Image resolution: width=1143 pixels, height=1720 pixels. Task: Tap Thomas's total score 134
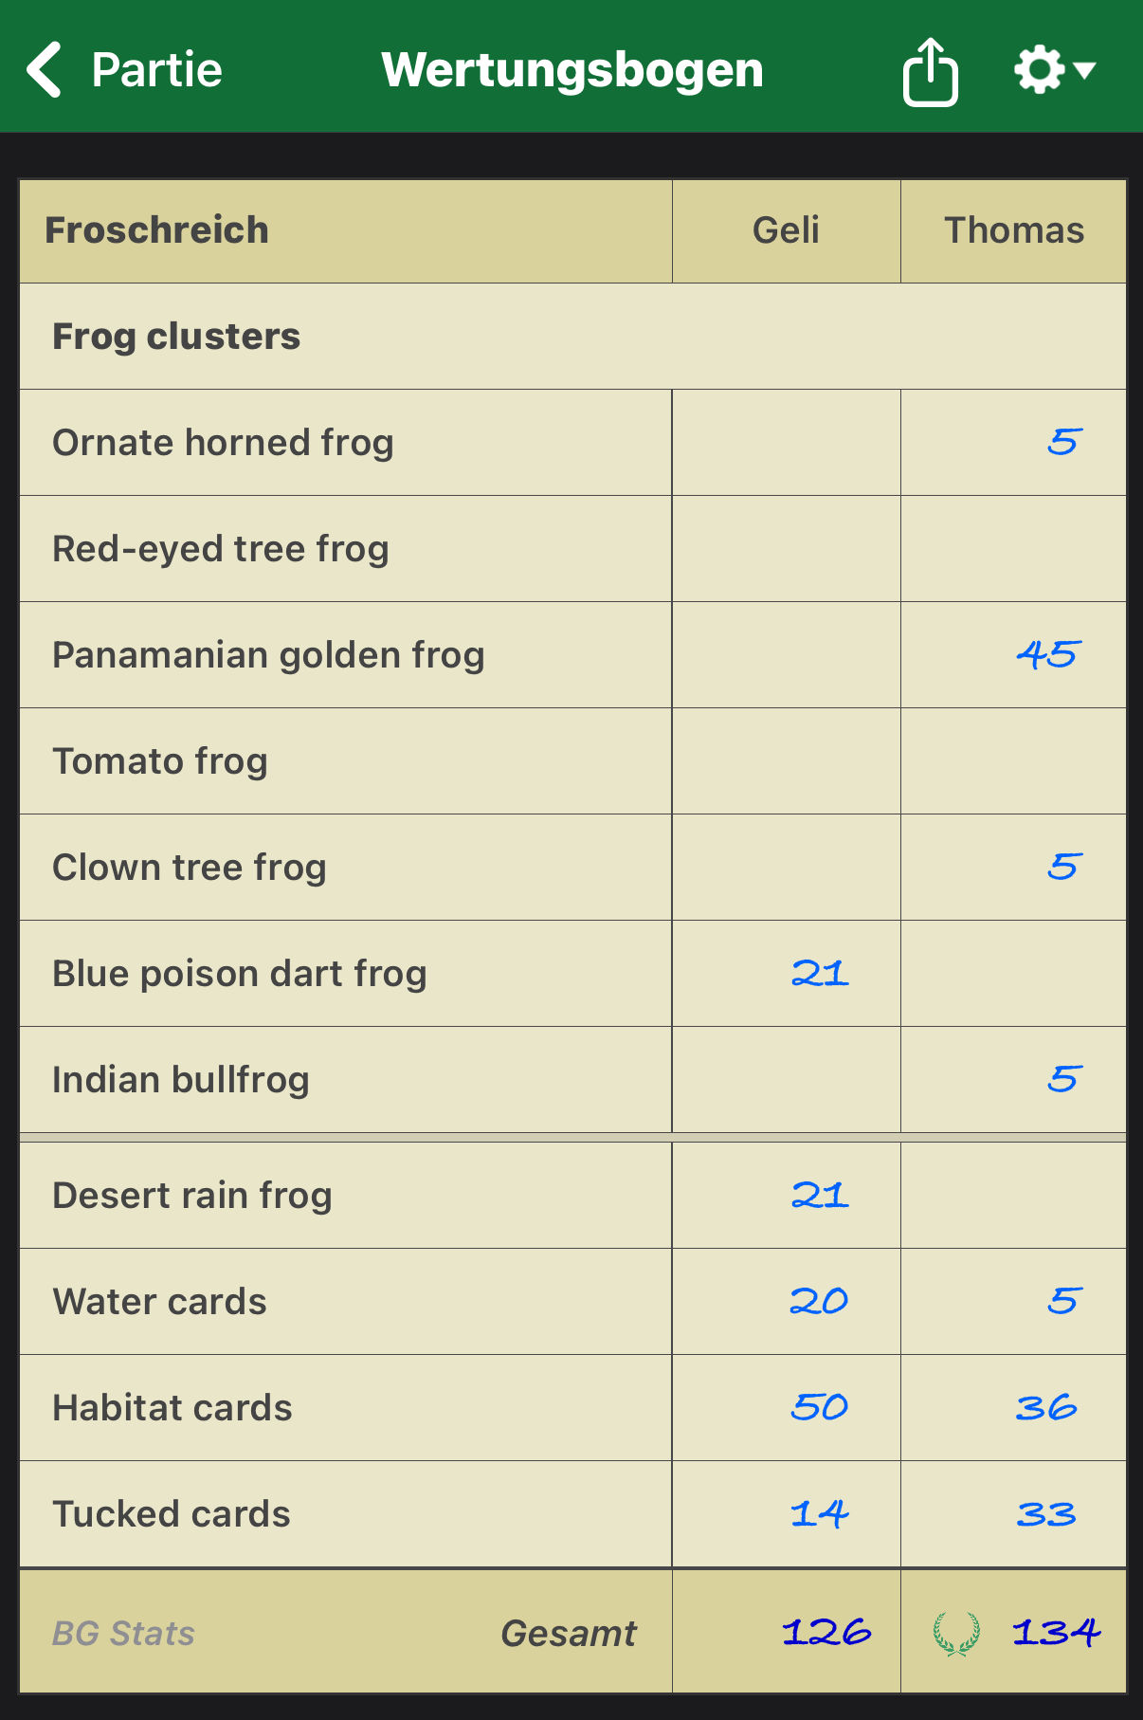1055,1633
